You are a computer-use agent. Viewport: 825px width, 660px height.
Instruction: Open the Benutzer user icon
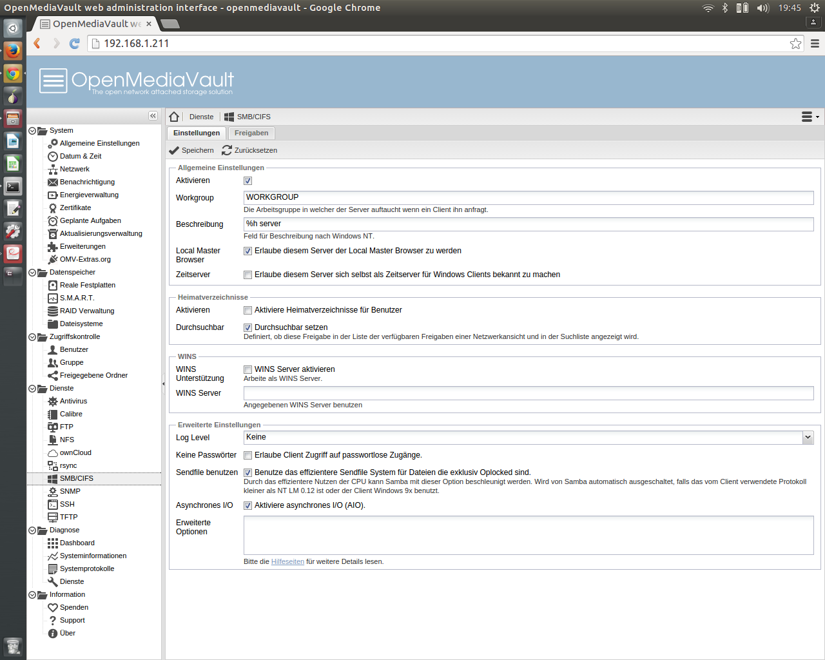click(53, 349)
